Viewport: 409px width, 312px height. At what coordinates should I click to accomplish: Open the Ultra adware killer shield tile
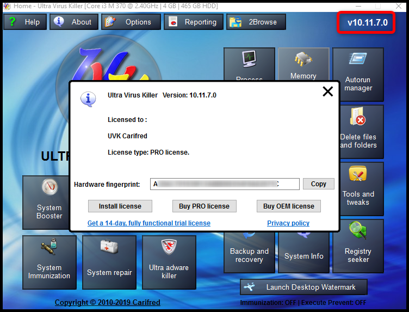[169, 262]
